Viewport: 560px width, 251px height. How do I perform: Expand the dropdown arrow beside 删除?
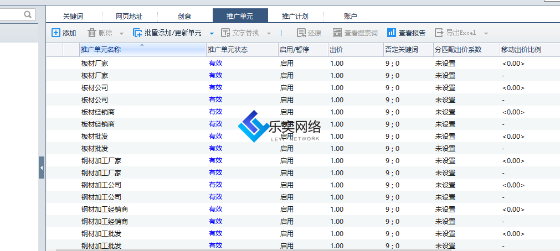coord(121,34)
